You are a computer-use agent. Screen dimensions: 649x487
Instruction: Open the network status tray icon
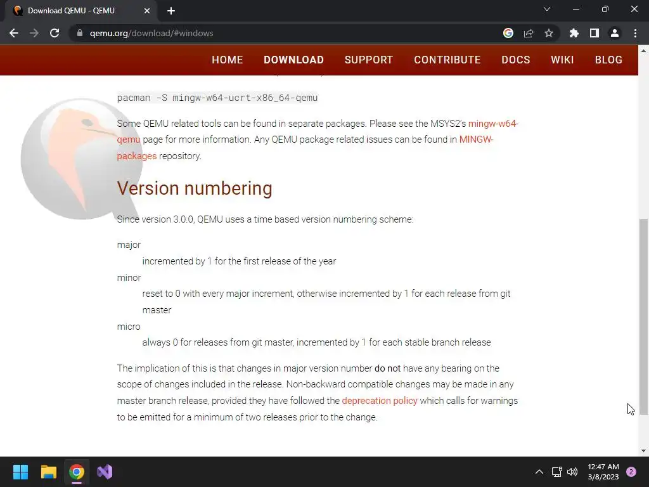tap(556, 472)
